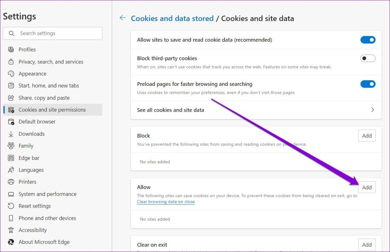The height and width of the screenshot is (252, 390).
Task: Turn off 'Preload pages for faster browsing'
Action: (x=368, y=84)
